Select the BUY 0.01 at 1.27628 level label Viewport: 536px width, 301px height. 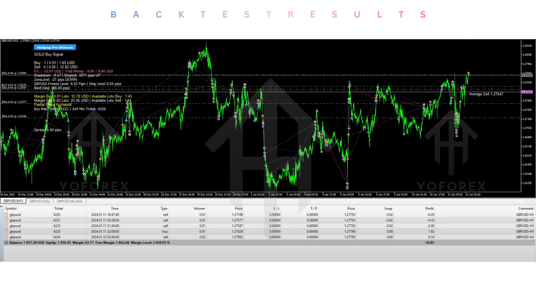[14, 85]
